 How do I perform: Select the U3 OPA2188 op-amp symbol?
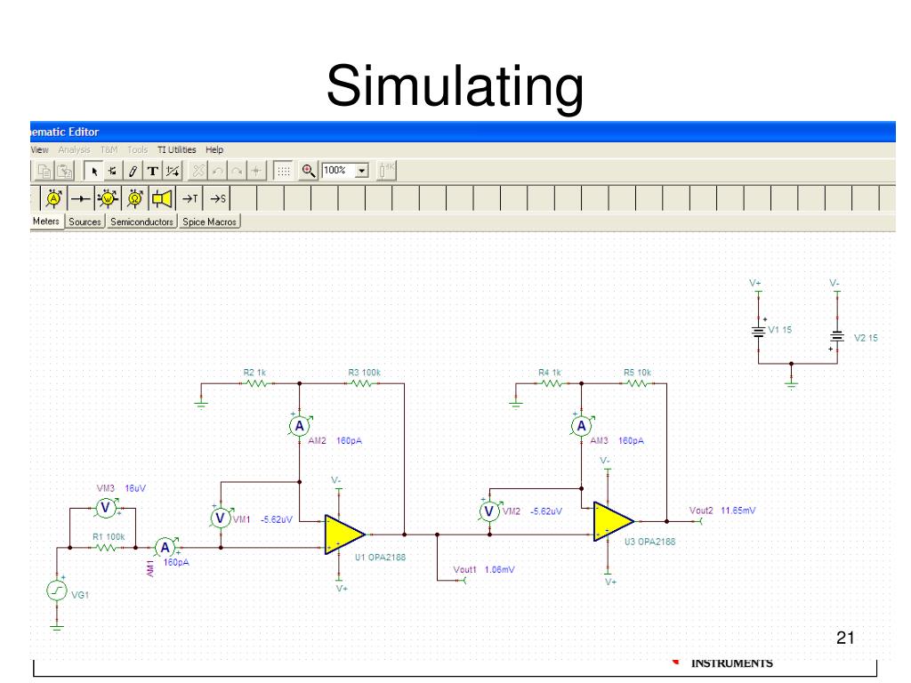click(x=612, y=521)
